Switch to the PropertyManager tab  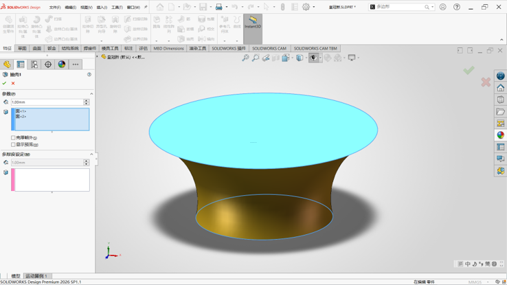click(21, 65)
